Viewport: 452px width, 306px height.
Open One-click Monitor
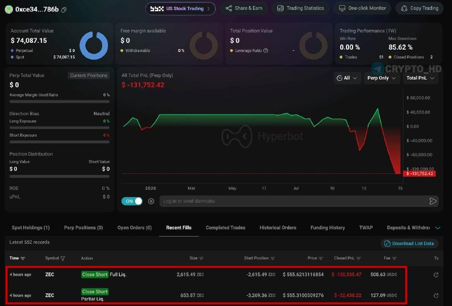pyautogui.click(x=362, y=8)
